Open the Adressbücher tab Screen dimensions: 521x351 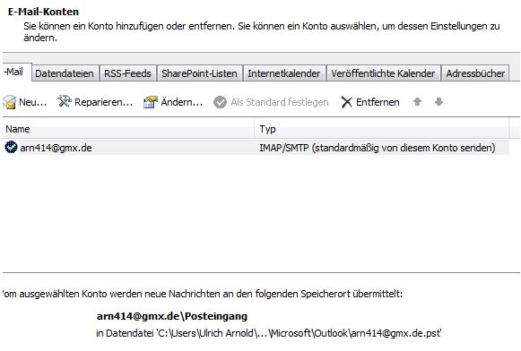[475, 73]
